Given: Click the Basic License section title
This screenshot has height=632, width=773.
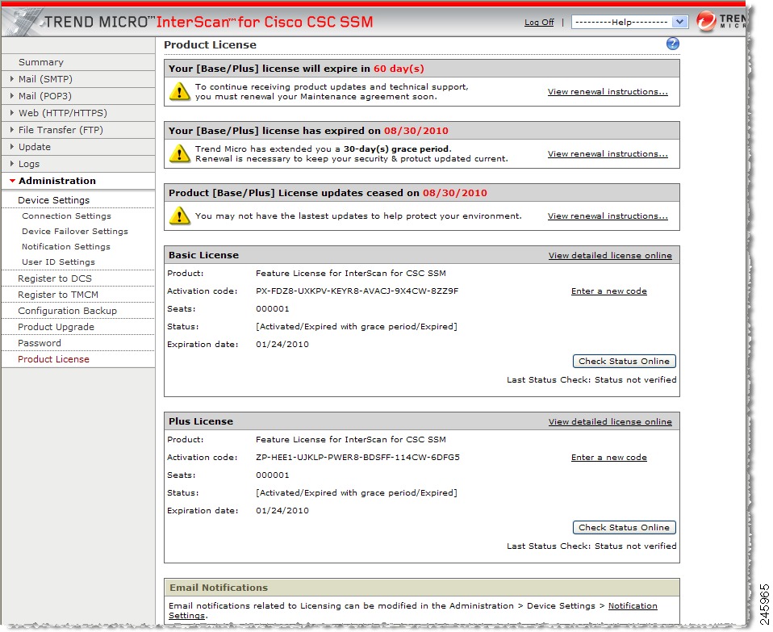Looking at the screenshot, I should (203, 255).
